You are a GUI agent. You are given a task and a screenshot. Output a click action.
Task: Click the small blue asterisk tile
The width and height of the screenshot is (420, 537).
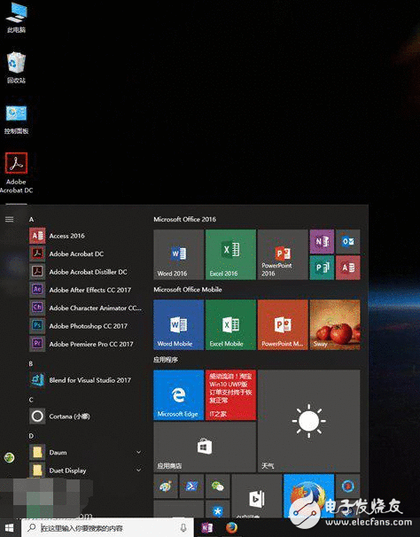(218, 510)
